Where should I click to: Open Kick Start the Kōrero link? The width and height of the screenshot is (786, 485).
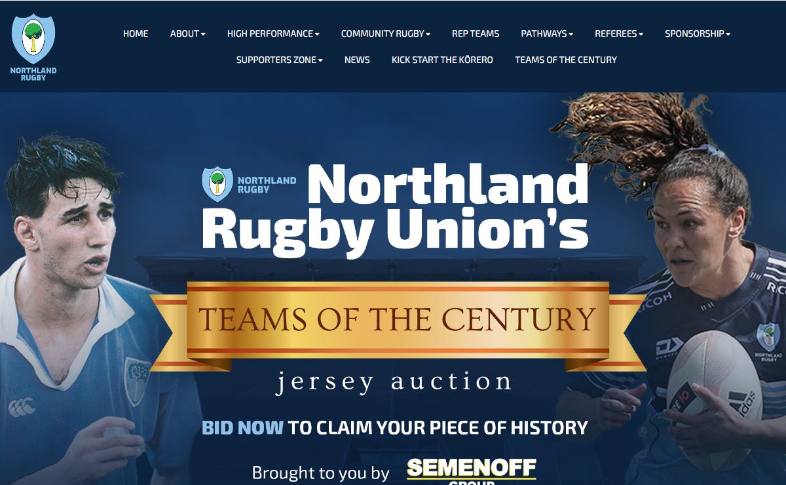pyautogui.click(x=442, y=60)
